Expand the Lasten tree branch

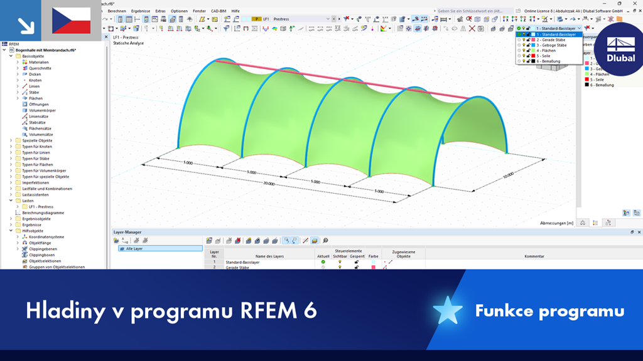click(11, 201)
